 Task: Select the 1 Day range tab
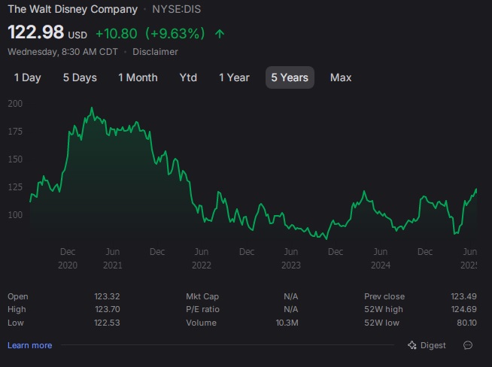27,77
